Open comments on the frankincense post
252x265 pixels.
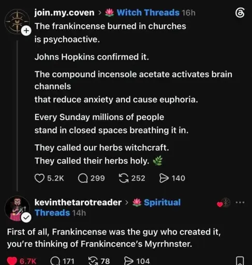coord(83,178)
